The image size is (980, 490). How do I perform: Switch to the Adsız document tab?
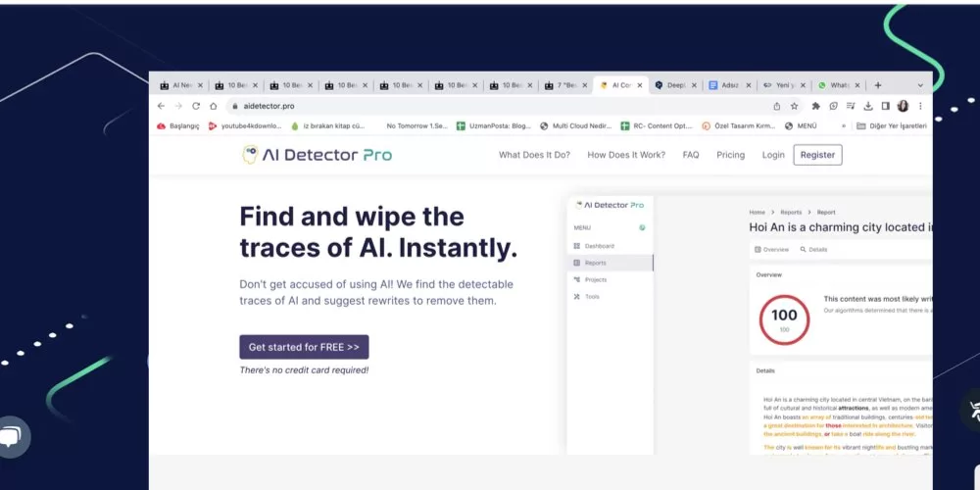coord(729,85)
